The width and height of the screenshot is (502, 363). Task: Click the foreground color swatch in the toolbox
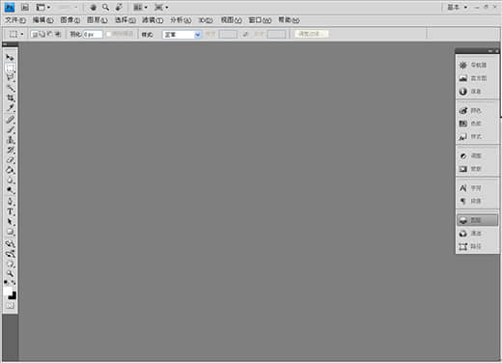coord(8,291)
